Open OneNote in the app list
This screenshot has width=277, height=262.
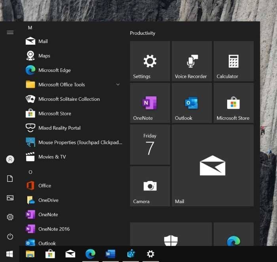coord(74,215)
